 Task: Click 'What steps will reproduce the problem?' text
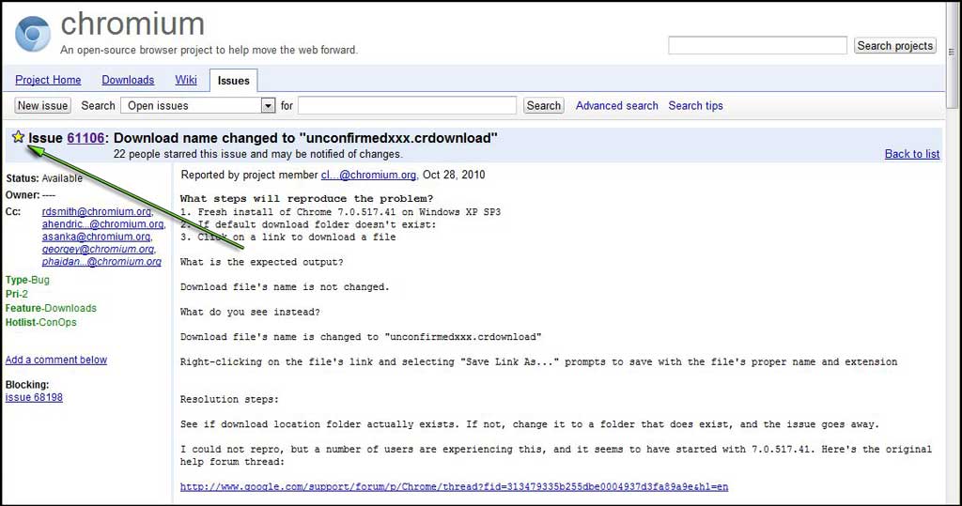pyautogui.click(x=307, y=199)
